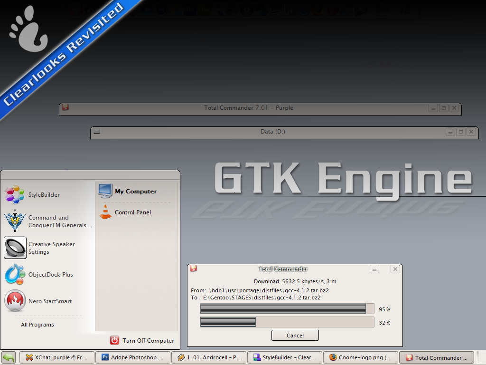Switch to Gnome-logo.png taskbar button

coord(361,357)
